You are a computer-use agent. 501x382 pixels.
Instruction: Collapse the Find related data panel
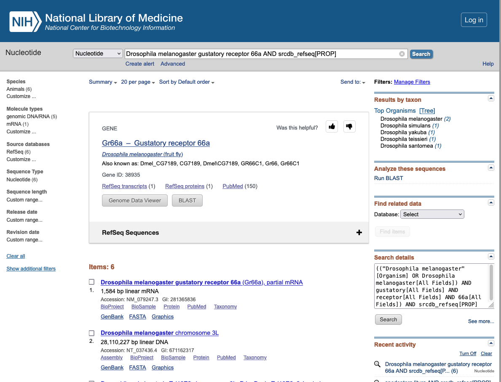tap(491, 202)
